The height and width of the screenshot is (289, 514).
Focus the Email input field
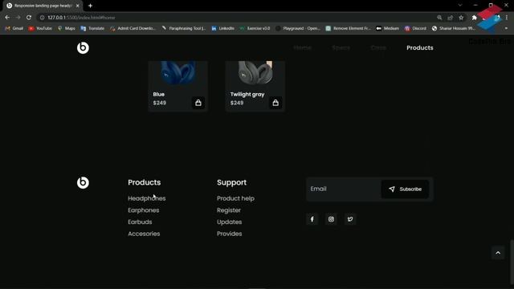pos(344,189)
